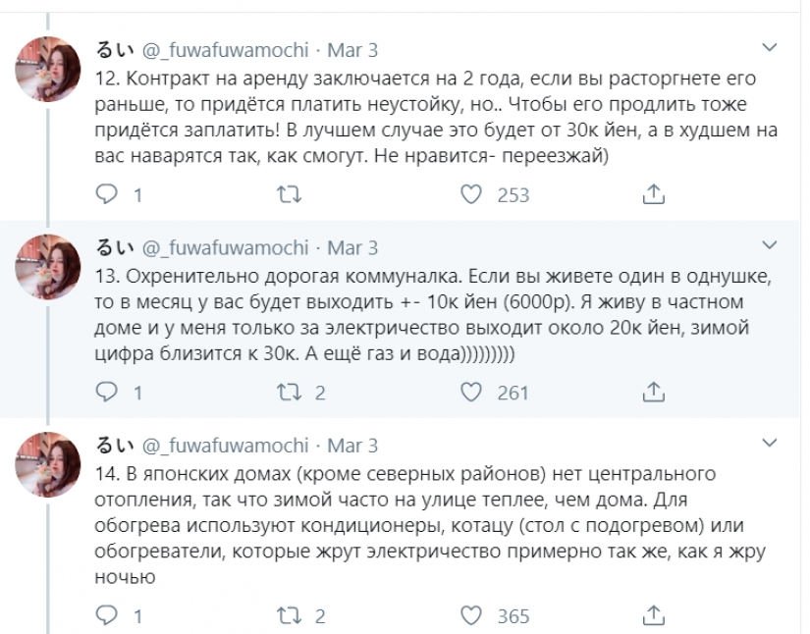This screenshot has height=634, width=810.
Task: Retweet tweet 12 about the rental contract
Action: point(289,195)
